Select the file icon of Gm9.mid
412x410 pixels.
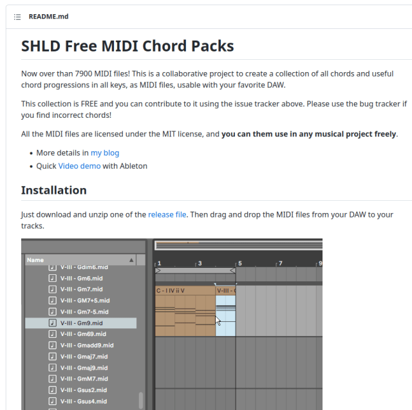53,323
